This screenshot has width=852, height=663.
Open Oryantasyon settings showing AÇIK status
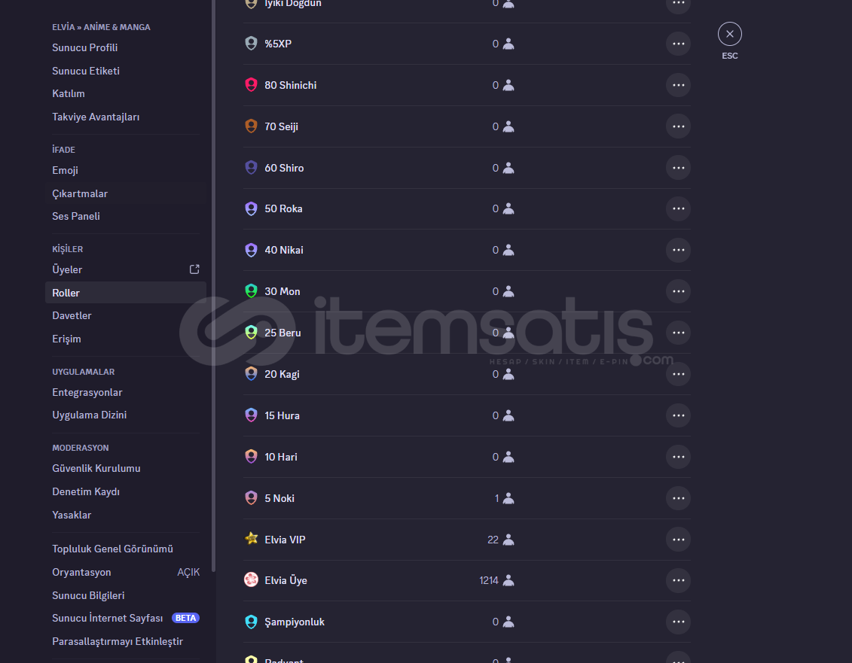pyautogui.click(x=126, y=573)
